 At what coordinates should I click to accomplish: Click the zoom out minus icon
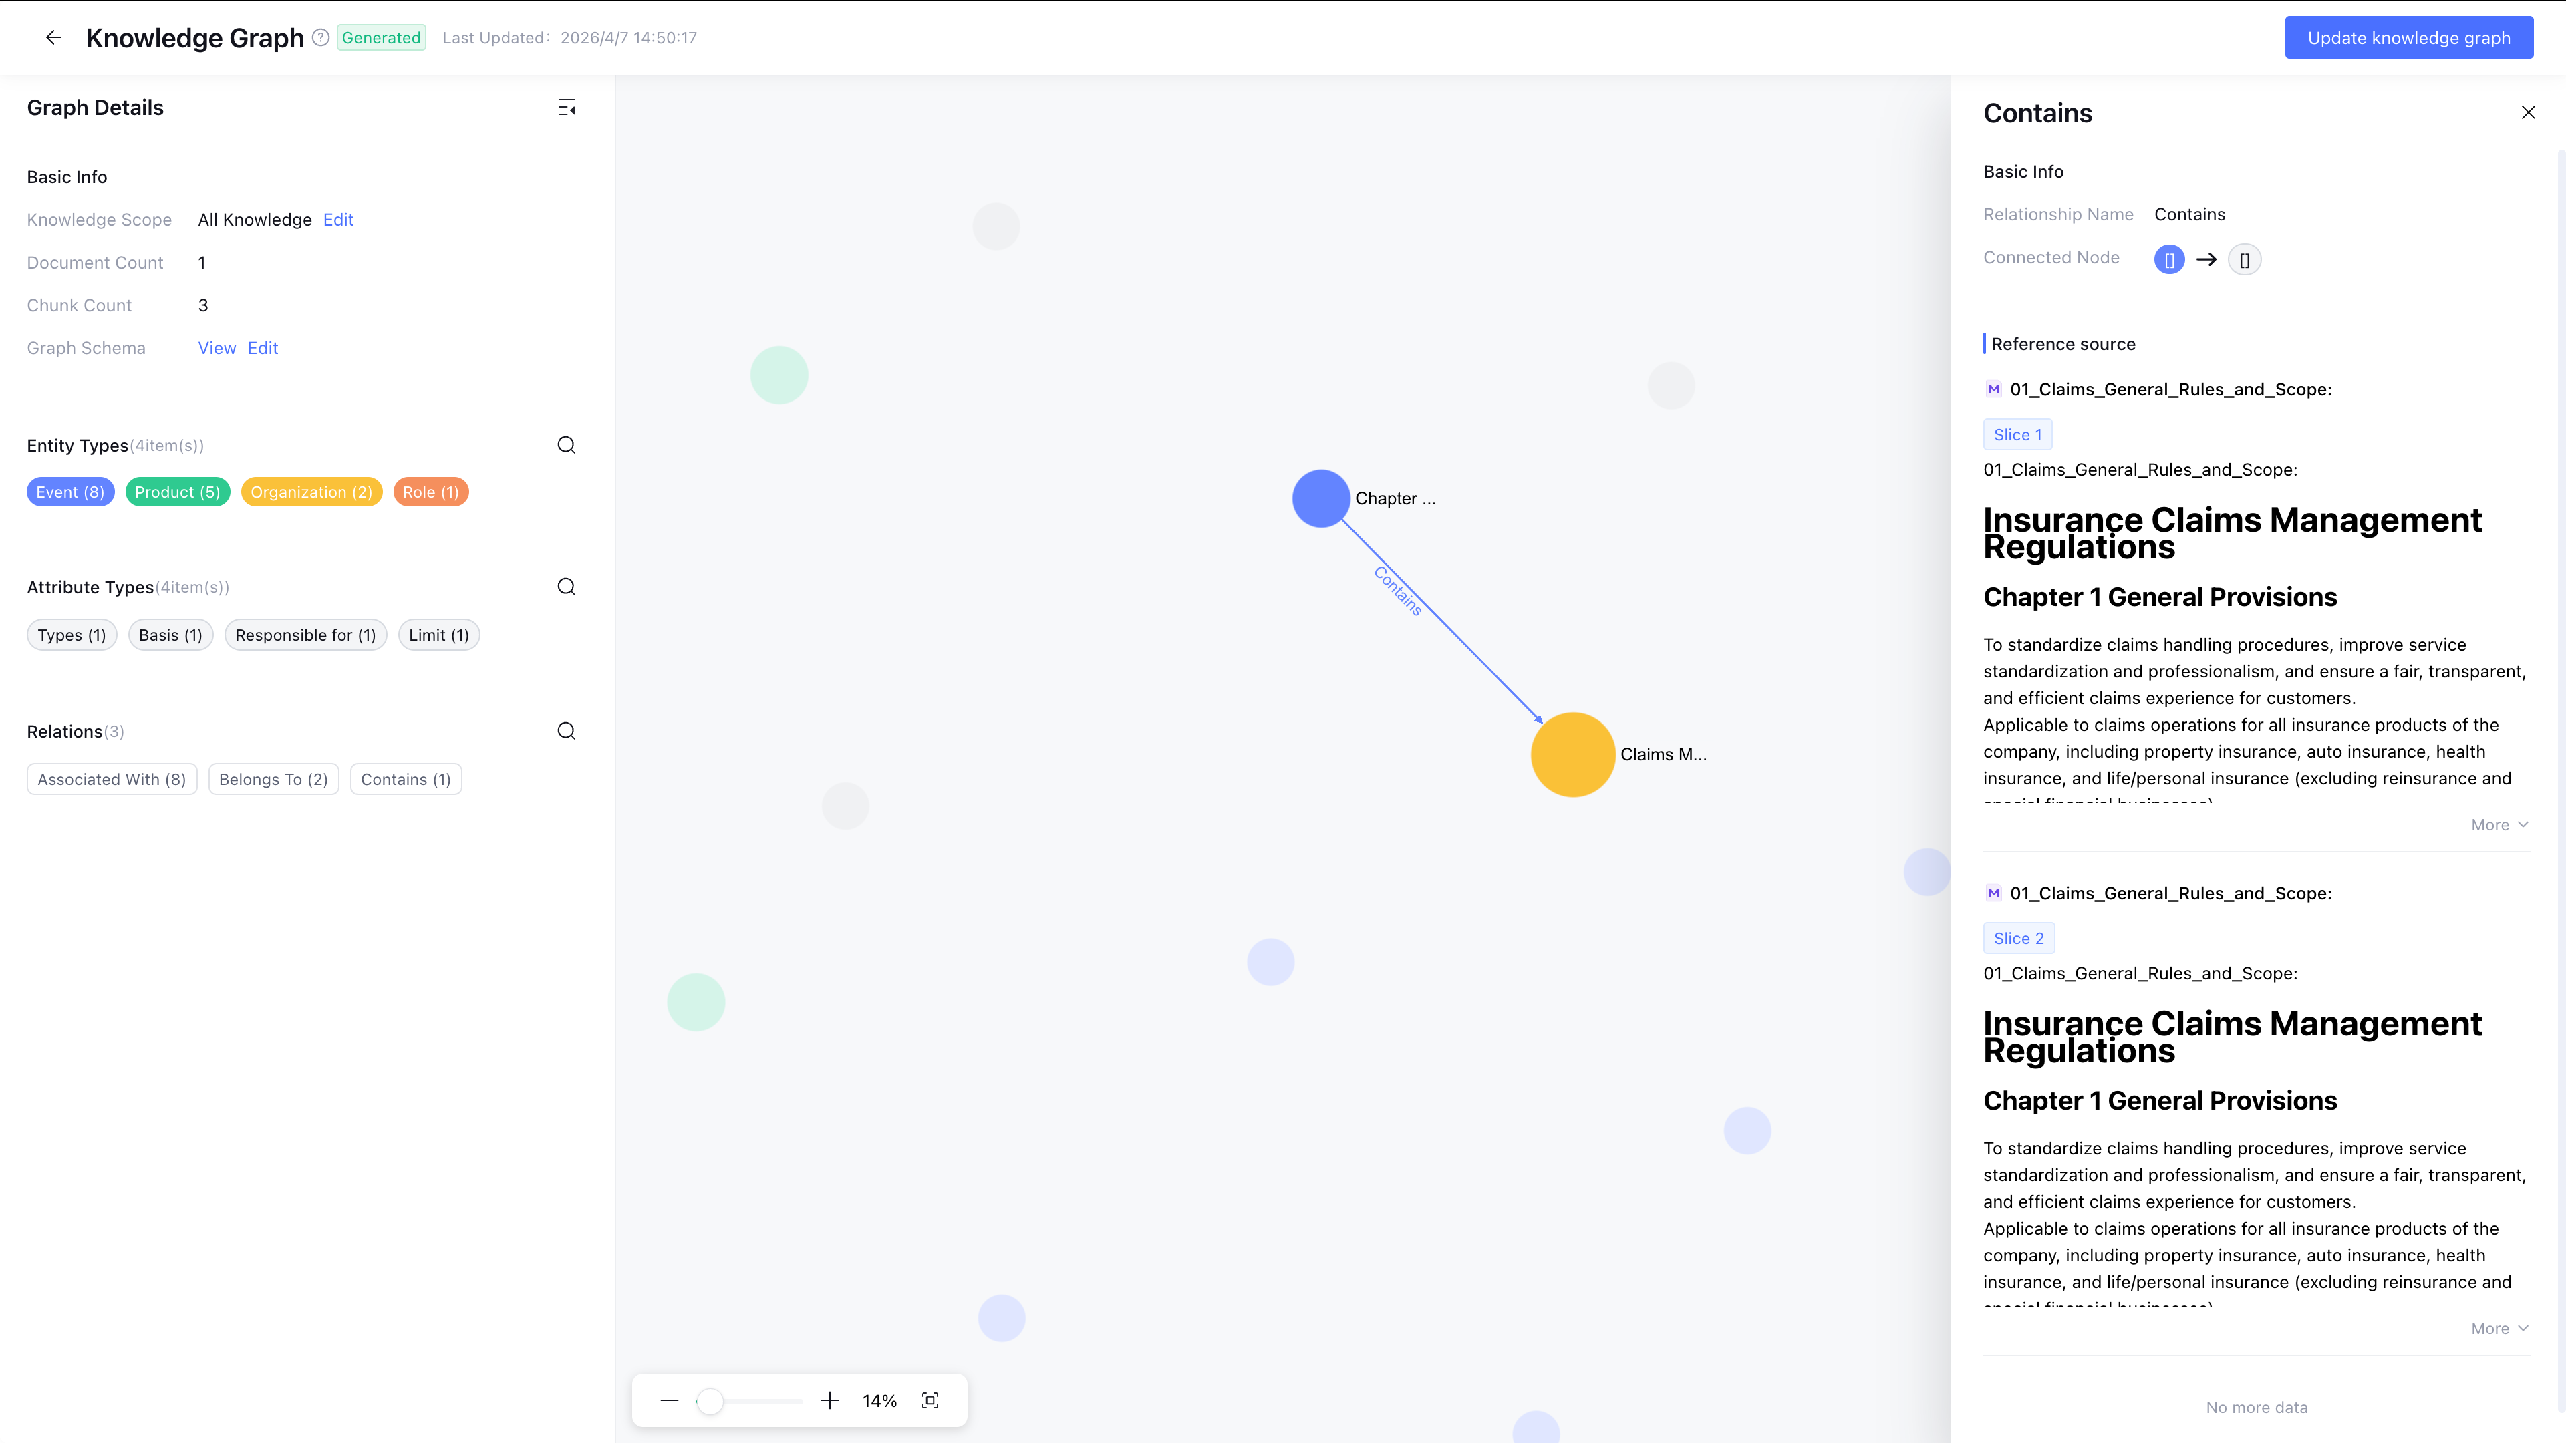670,1400
